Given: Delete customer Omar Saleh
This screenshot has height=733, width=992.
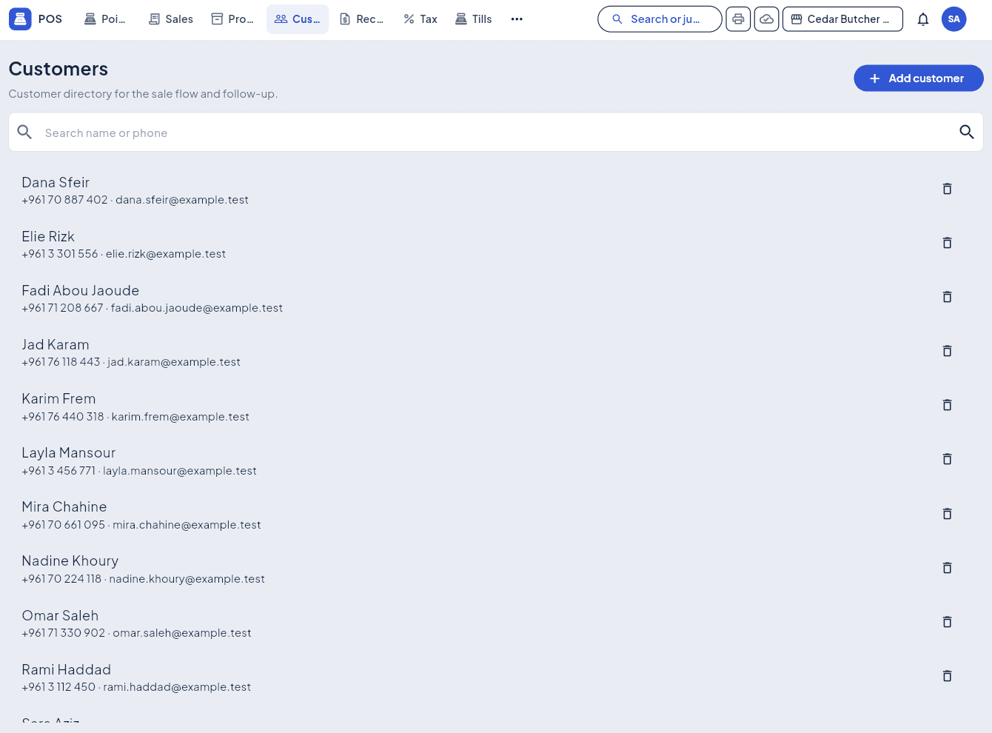Looking at the screenshot, I should point(947,622).
